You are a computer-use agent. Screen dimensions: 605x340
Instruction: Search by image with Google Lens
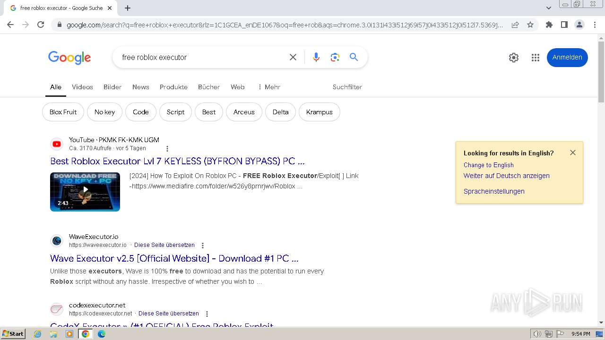click(x=335, y=57)
